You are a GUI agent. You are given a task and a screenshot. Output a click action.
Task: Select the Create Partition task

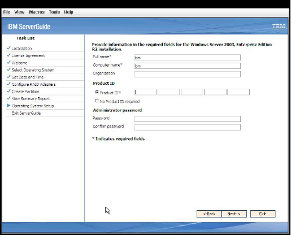[25, 92]
